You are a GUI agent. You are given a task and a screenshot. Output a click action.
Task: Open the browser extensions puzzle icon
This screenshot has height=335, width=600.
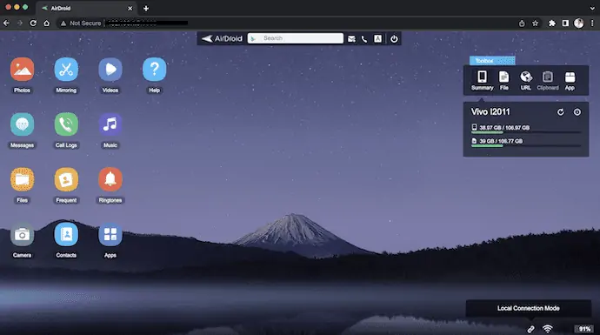[x=552, y=23]
